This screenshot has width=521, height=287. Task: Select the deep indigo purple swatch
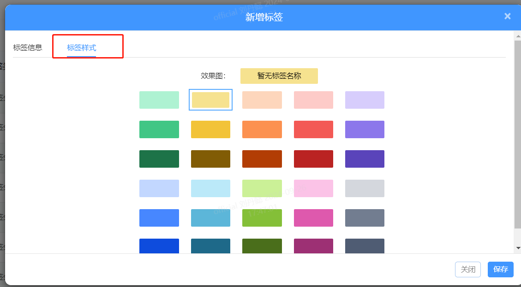point(365,159)
